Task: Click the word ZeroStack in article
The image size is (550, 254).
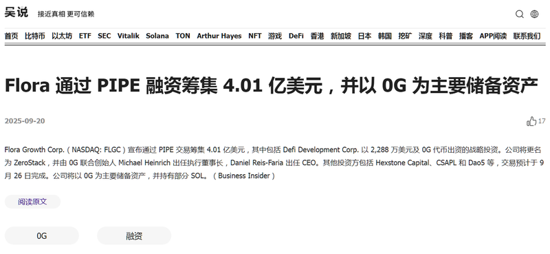Action: click(30, 163)
